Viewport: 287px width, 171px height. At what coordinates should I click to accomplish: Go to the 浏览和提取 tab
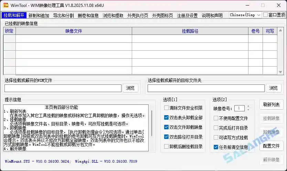113,16
